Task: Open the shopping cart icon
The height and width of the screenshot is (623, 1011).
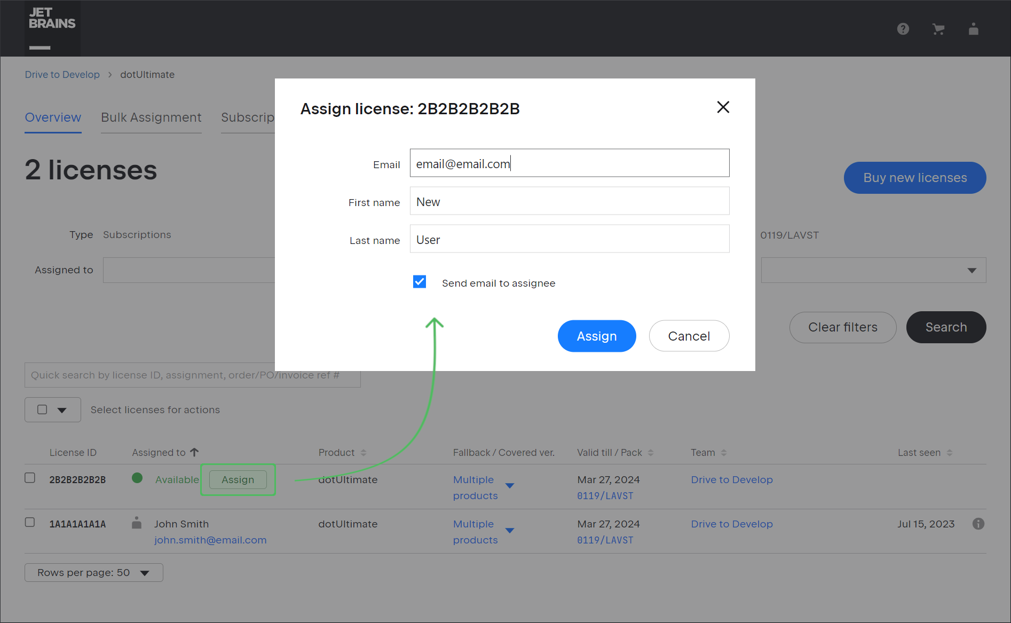Action: pyautogui.click(x=938, y=29)
